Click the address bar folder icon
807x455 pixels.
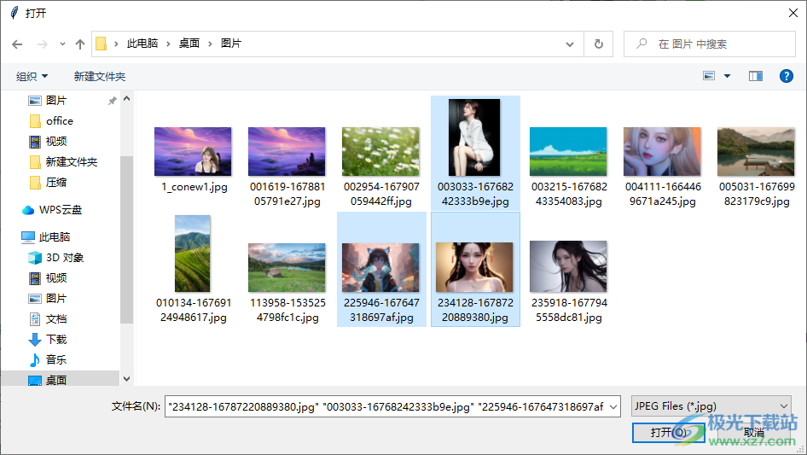click(102, 44)
